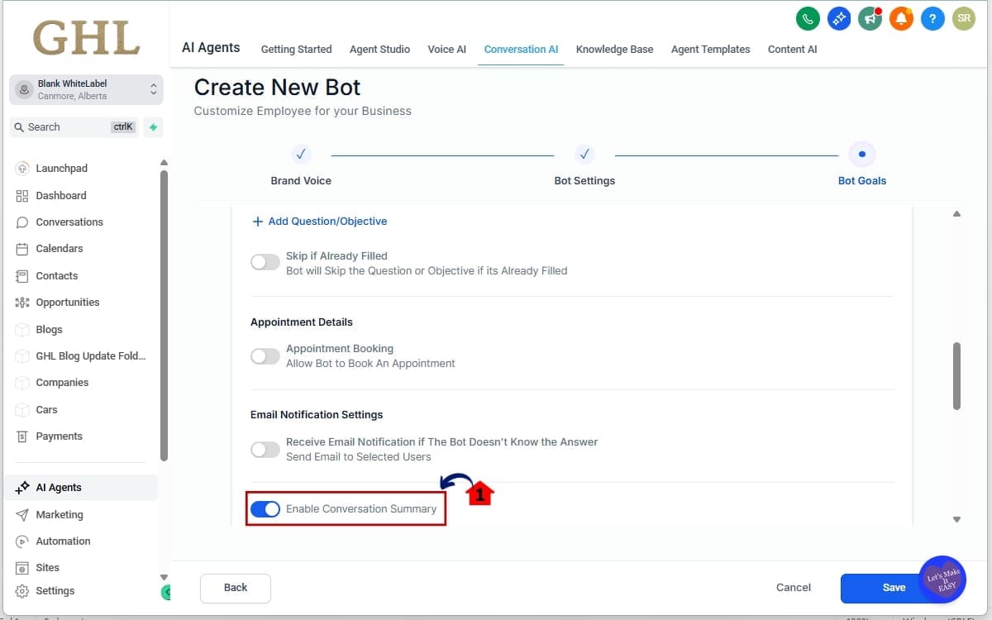
Task: Switch to the Knowledge Base tab
Action: click(x=614, y=50)
